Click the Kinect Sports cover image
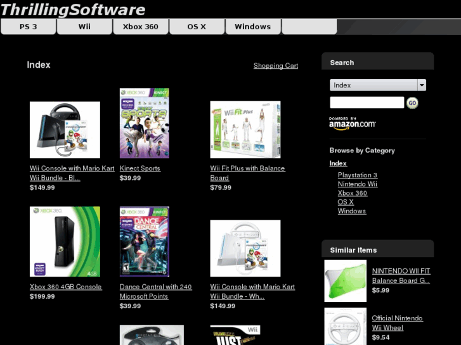The height and width of the screenshot is (345, 461). [x=145, y=123]
